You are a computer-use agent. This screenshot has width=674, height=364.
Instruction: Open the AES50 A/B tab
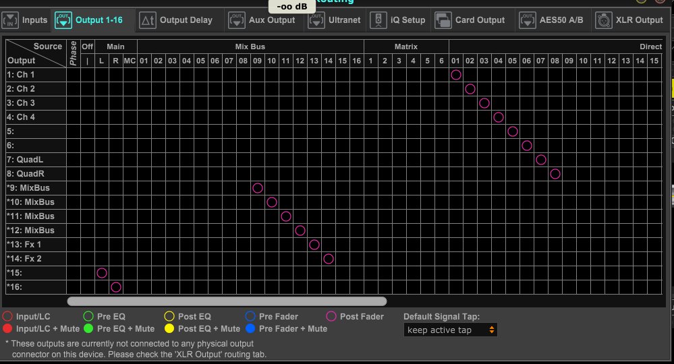[552, 20]
